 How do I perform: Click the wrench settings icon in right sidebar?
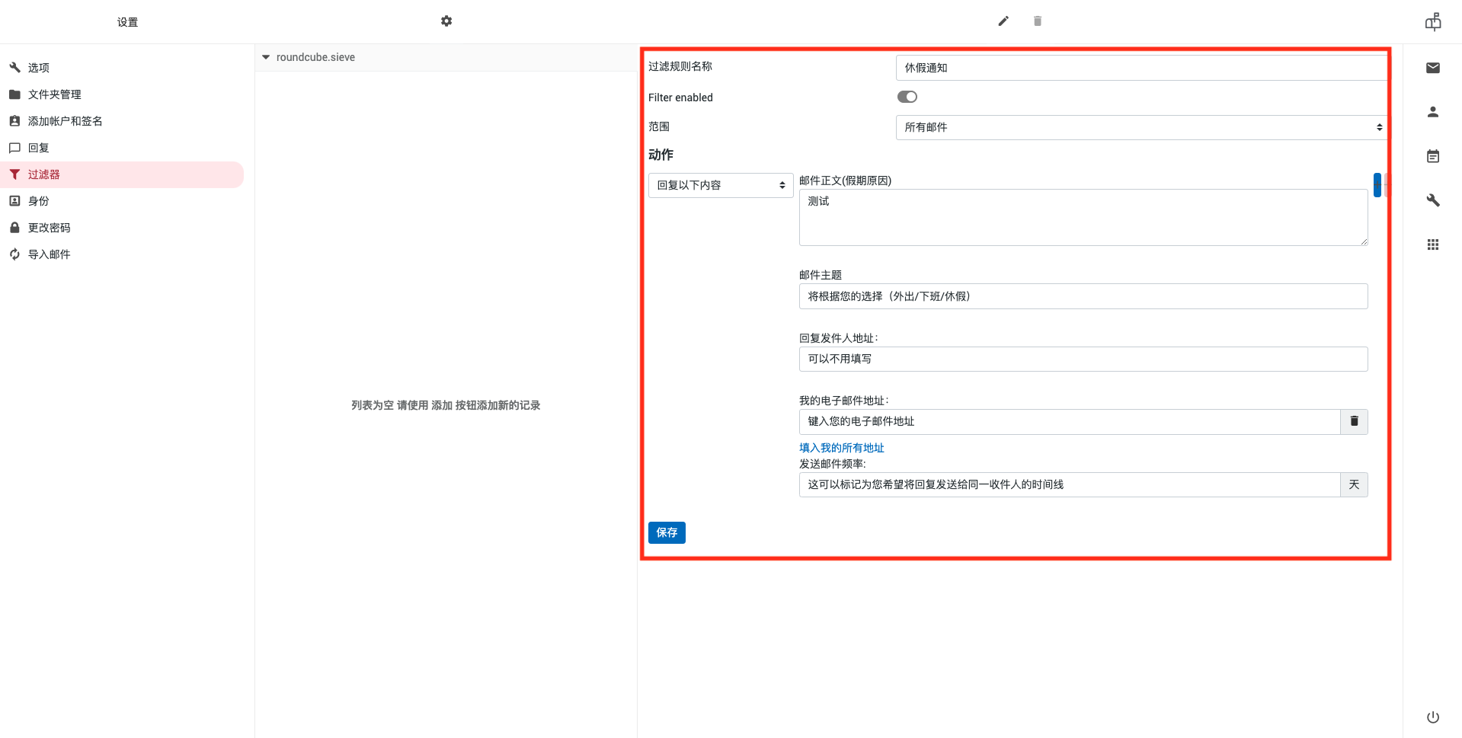[1432, 200]
